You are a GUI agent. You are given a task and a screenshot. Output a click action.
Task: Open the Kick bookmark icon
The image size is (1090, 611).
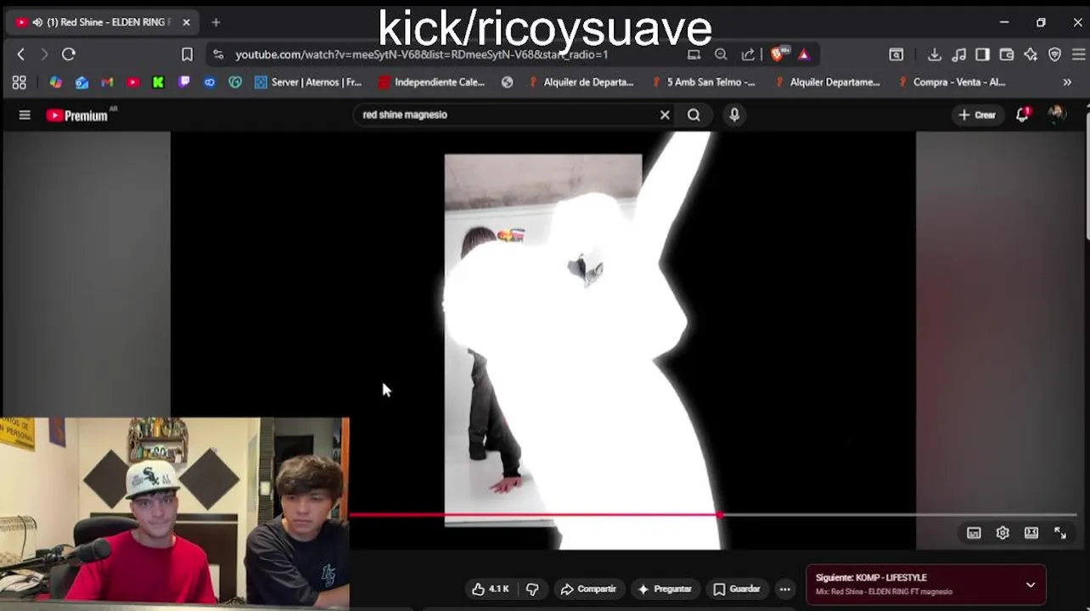[x=158, y=82]
